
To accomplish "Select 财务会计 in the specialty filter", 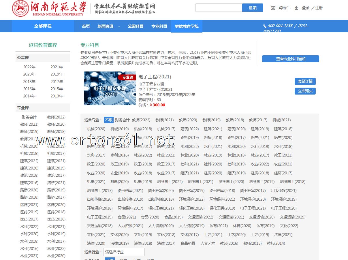I will click(x=122, y=120).
